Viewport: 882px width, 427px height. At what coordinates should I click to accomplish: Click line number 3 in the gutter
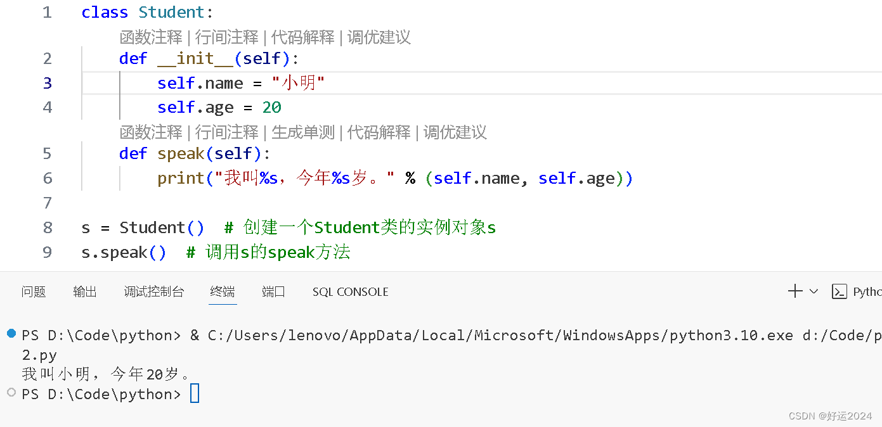tap(47, 83)
